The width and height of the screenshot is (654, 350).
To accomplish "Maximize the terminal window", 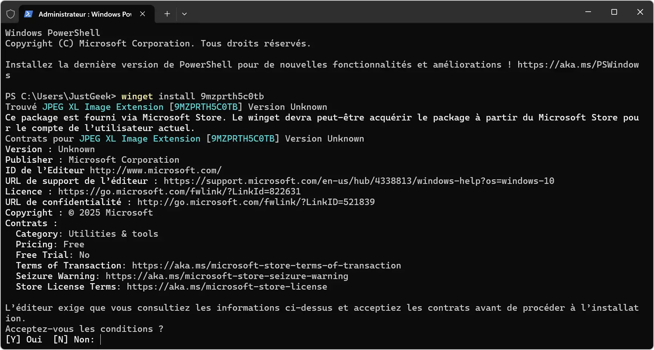I will pos(614,12).
